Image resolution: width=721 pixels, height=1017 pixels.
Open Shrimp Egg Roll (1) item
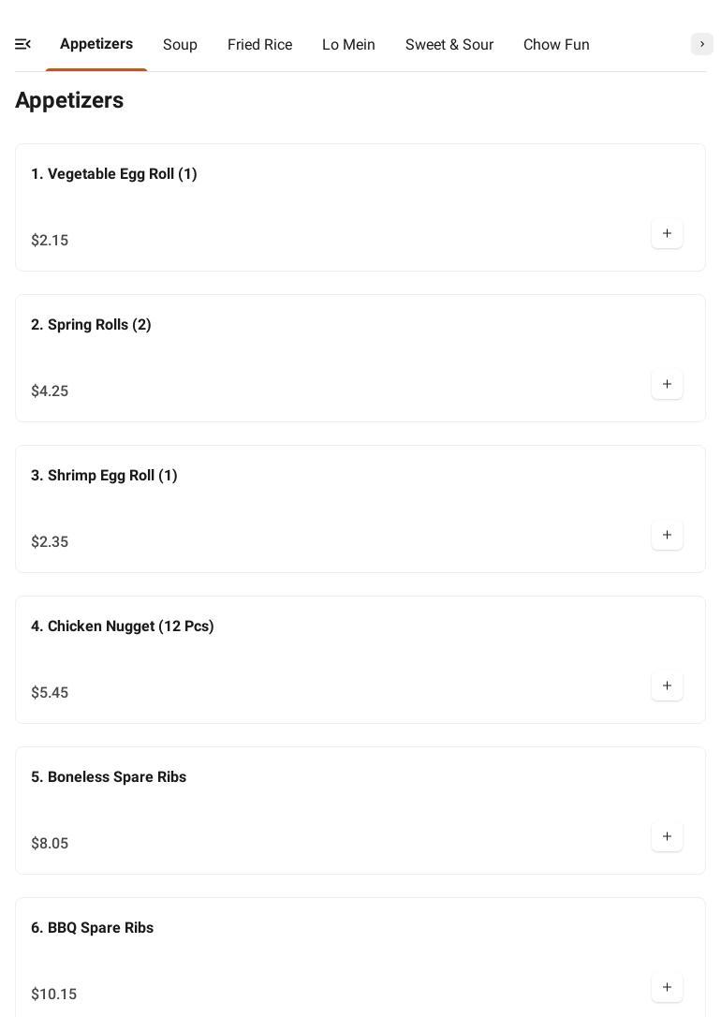click(x=104, y=476)
